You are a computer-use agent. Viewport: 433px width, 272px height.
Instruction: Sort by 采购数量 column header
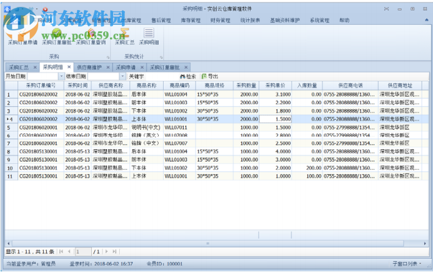point(246,85)
